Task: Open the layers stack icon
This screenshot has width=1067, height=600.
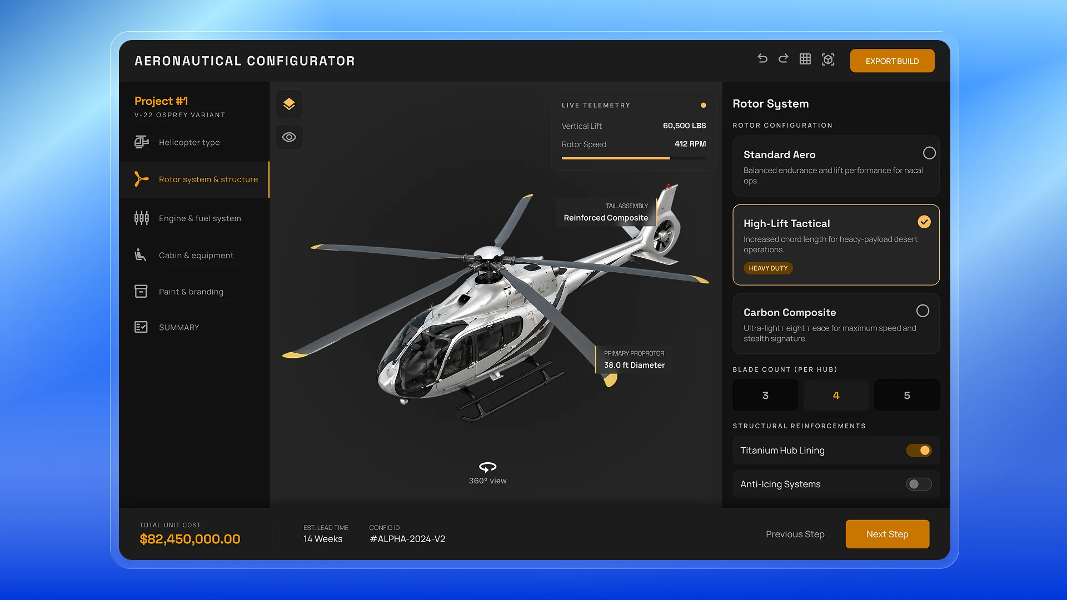Action: pyautogui.click(x=289, y=104)
